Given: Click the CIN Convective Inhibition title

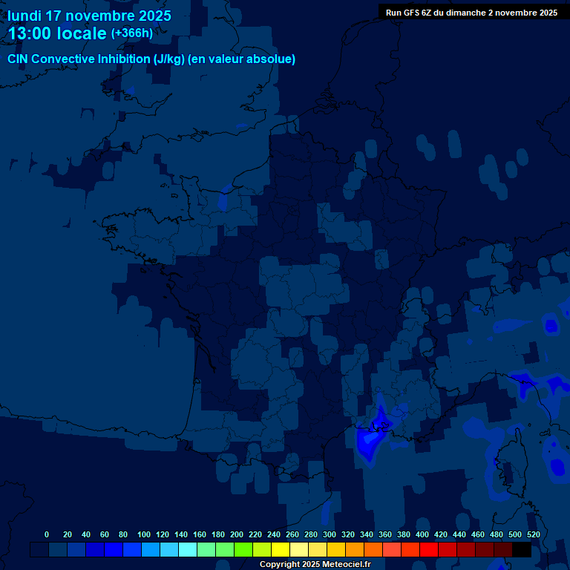Looking at the screenshot, I should click(151, 59).
